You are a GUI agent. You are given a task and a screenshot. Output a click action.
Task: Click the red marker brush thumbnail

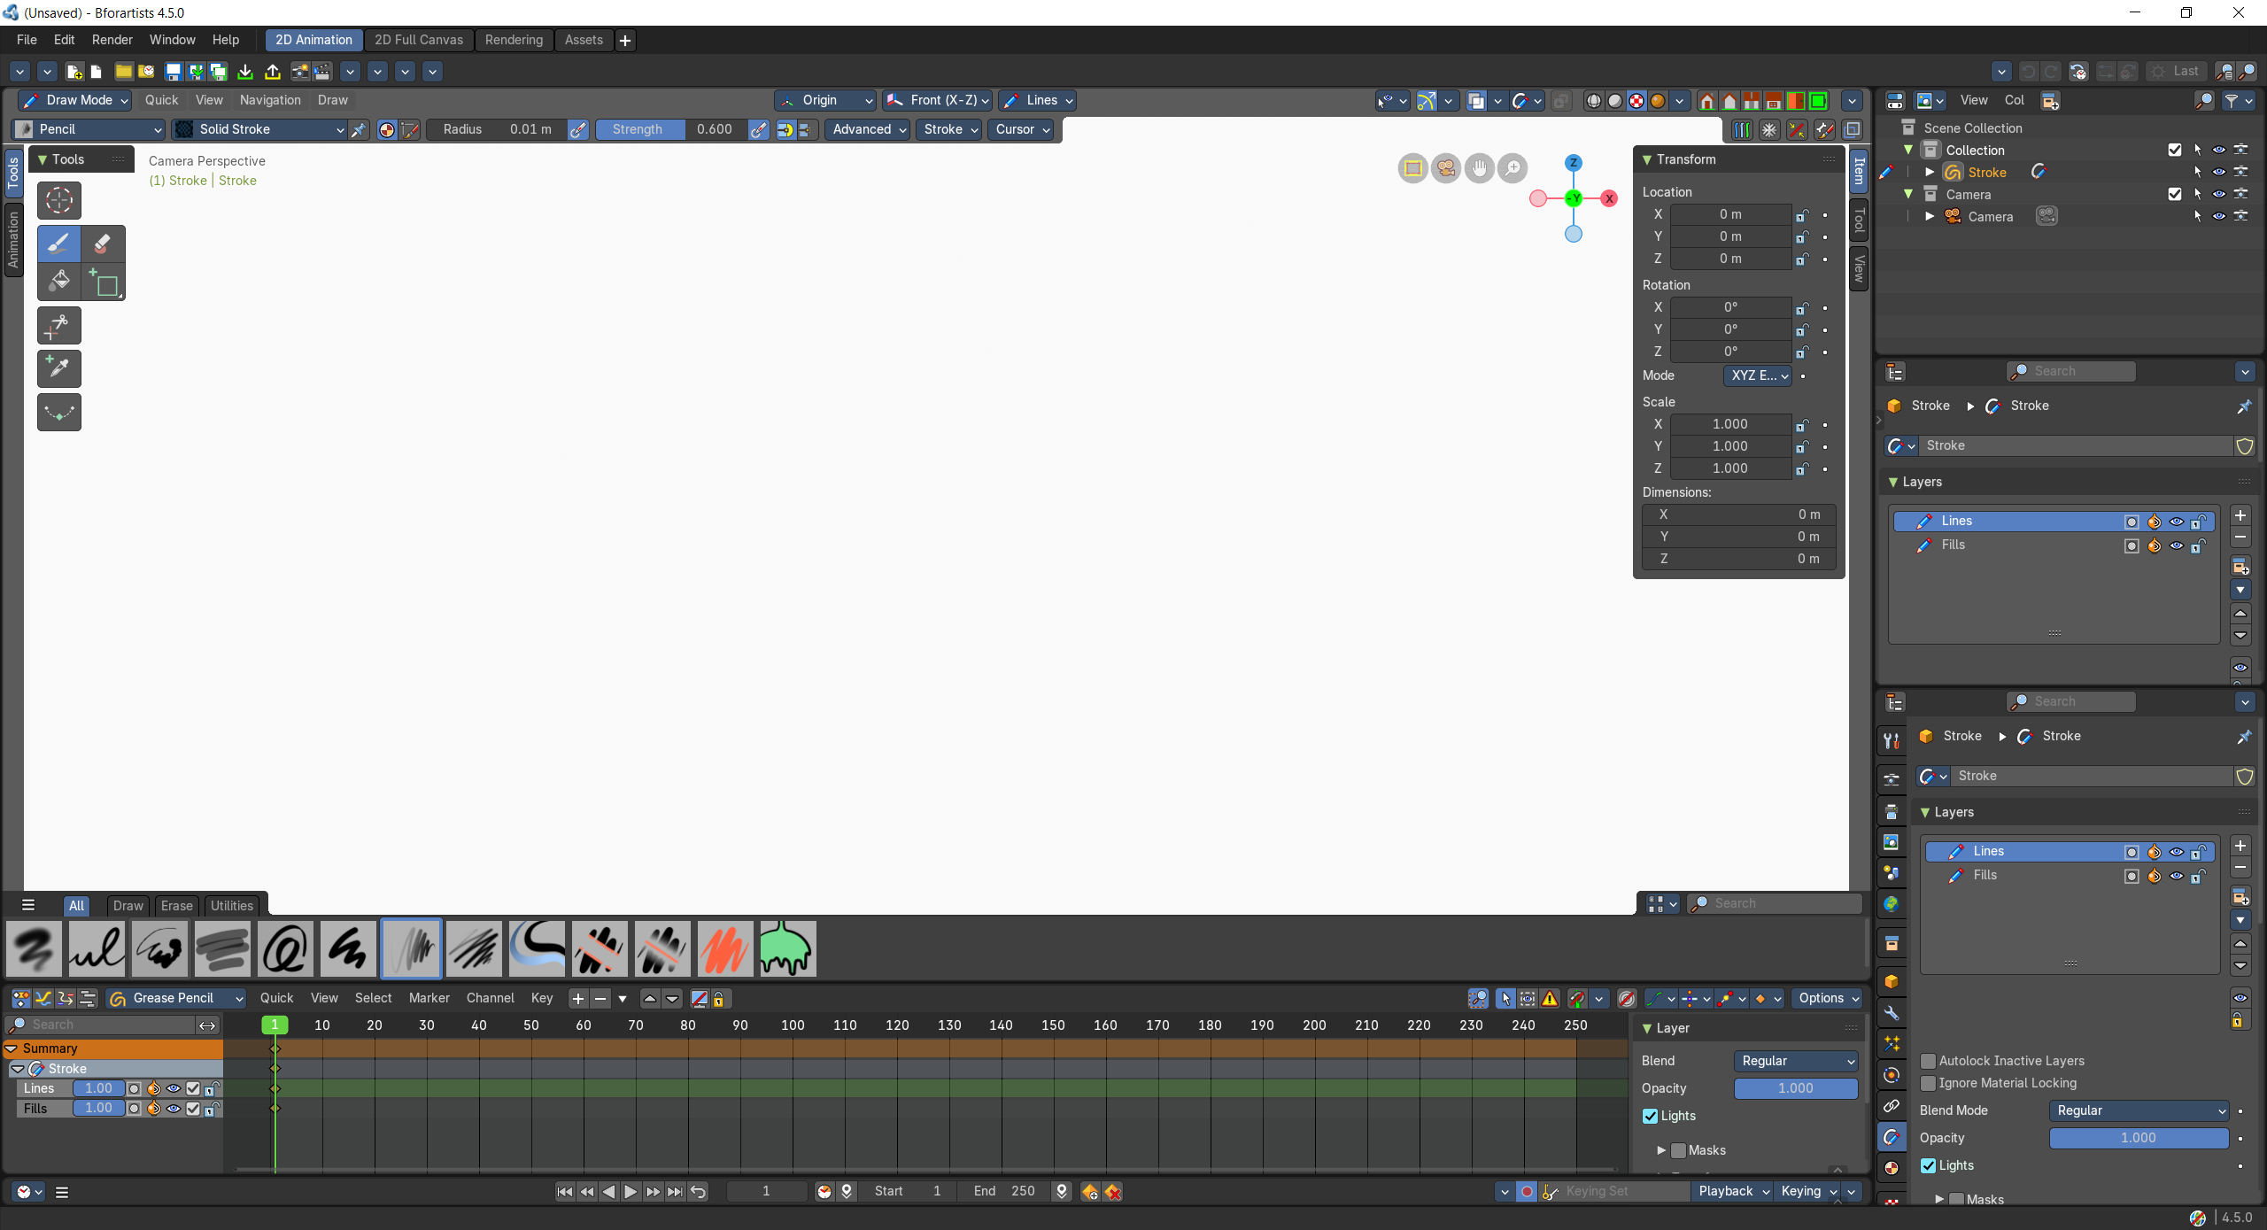point(724,948)
